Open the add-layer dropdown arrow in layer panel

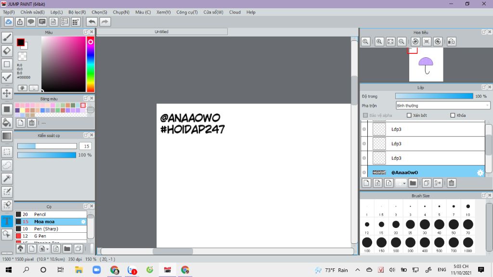tap(404, 183)
